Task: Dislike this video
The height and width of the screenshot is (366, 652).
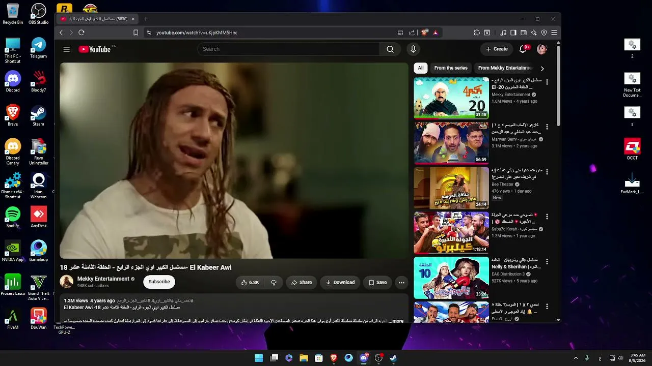Action: point(274,282)
